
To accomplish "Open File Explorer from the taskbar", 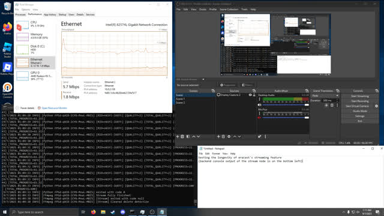I will [x=103, y=212].
